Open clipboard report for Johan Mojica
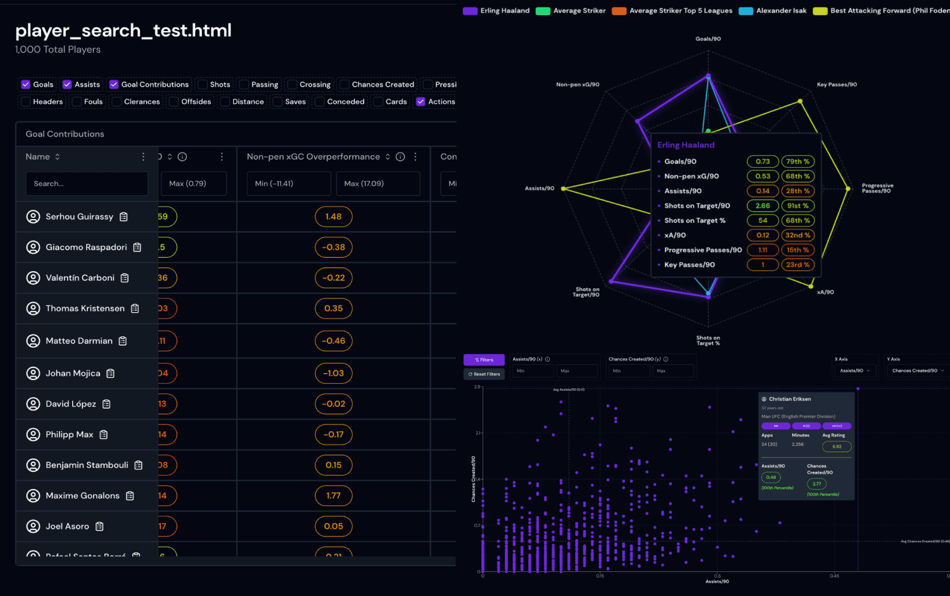The height and width of the screenshot is (596, 950). click(x=111, y=374)
